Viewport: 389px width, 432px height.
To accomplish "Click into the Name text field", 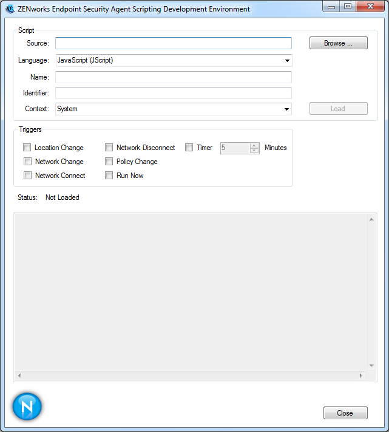I will coord(174,77).
